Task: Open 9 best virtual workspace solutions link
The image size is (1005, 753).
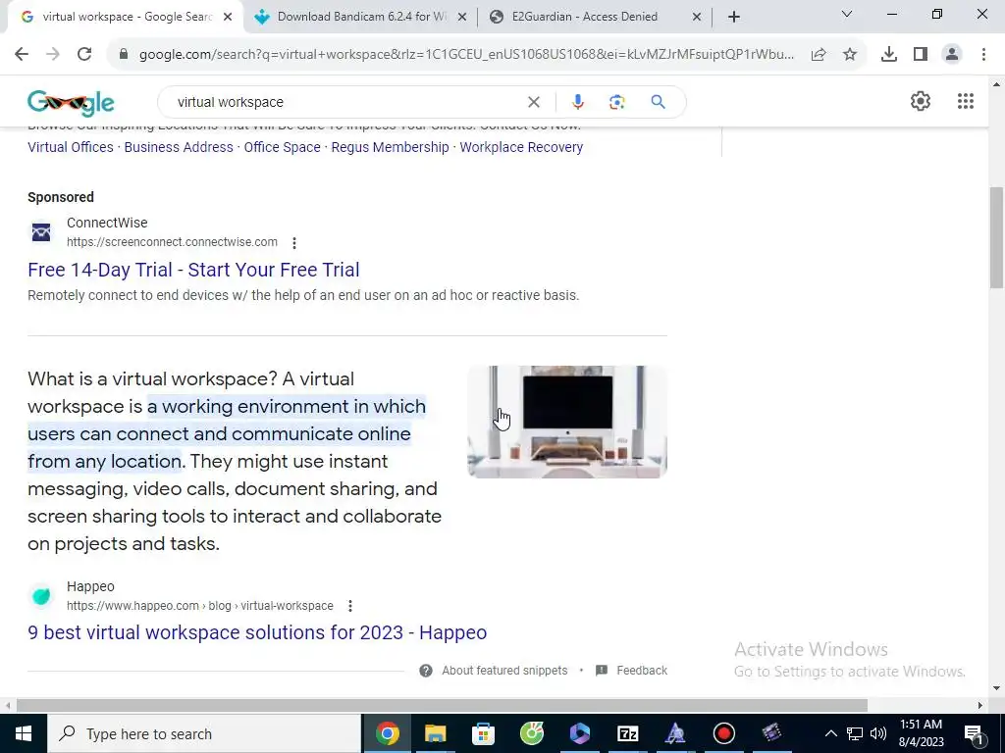Action: click(x=257, y=632)
